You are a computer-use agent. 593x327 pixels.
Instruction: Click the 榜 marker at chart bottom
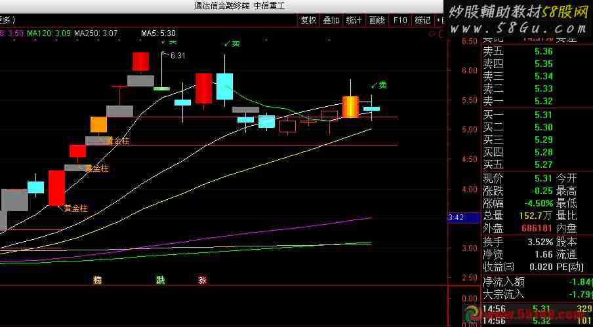(98, 280)
